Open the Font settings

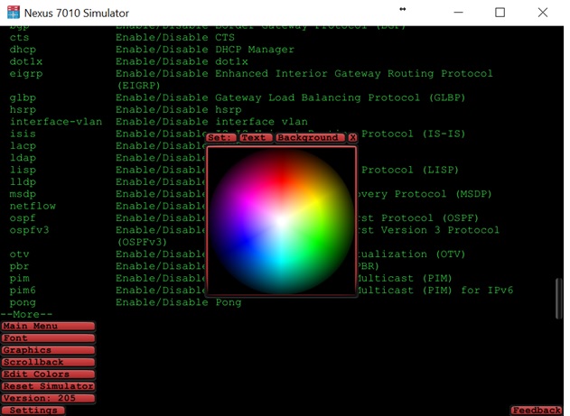point(49,338)
